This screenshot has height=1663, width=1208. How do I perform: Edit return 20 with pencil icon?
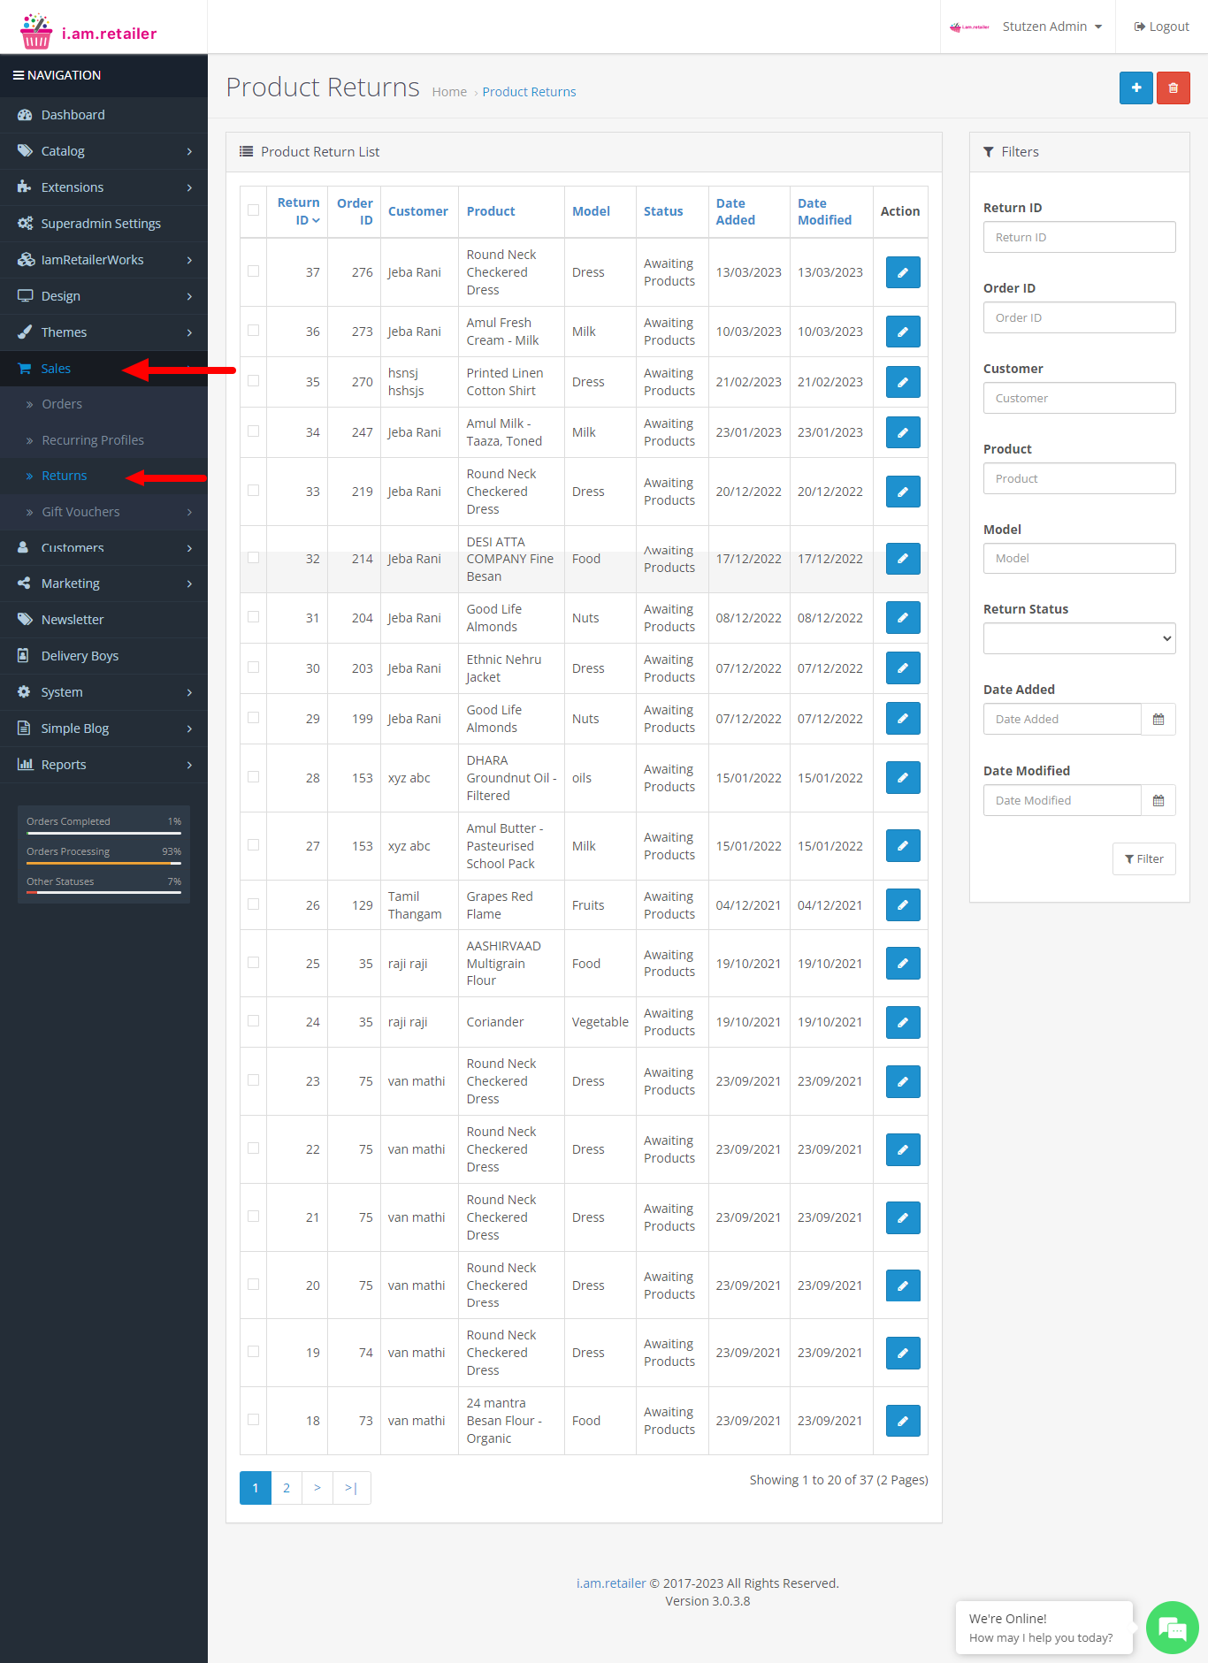903,1285
